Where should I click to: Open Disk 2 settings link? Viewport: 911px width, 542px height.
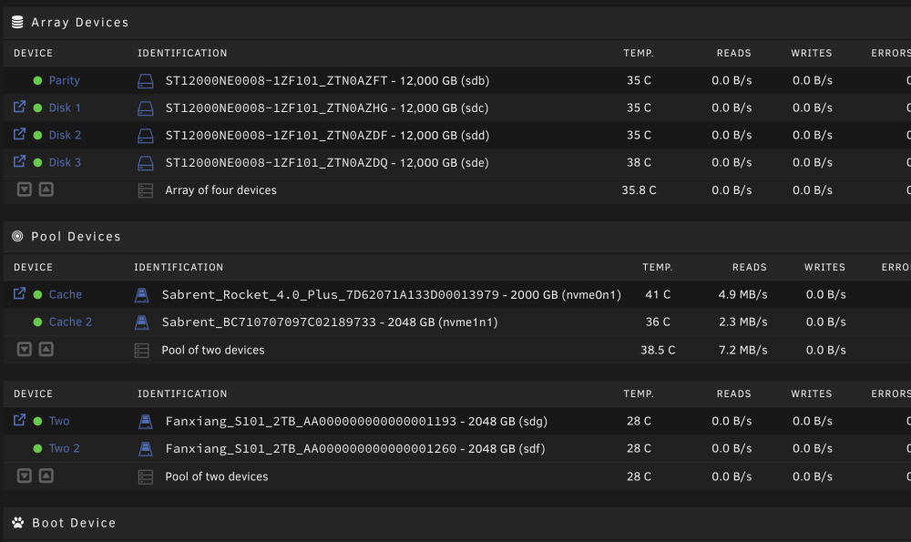(x=65, y=135)
